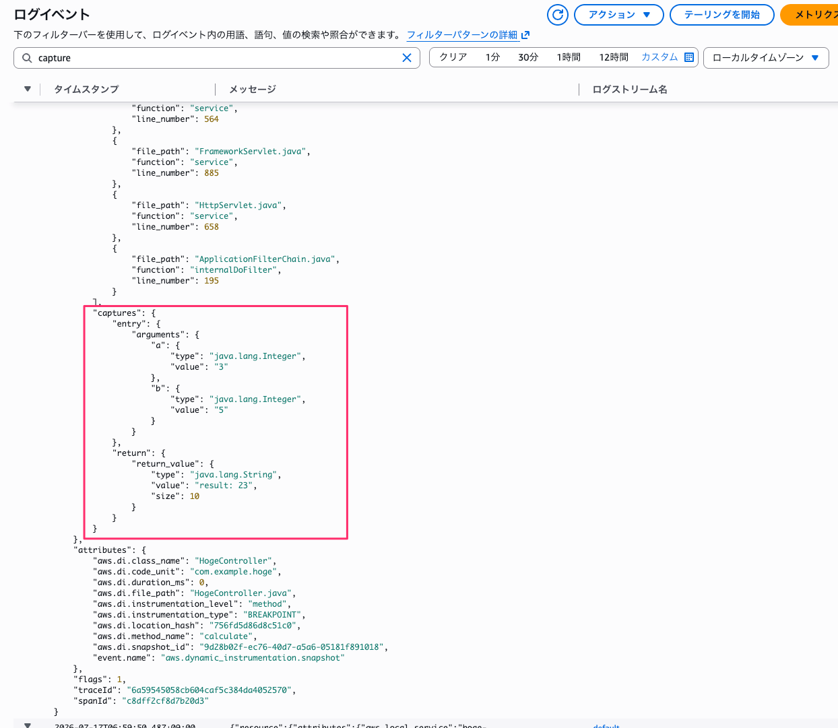Viewport: 838px width, 728px height.
Task: Expand the next log event row at the bottom
Action: tap(28, 725)
